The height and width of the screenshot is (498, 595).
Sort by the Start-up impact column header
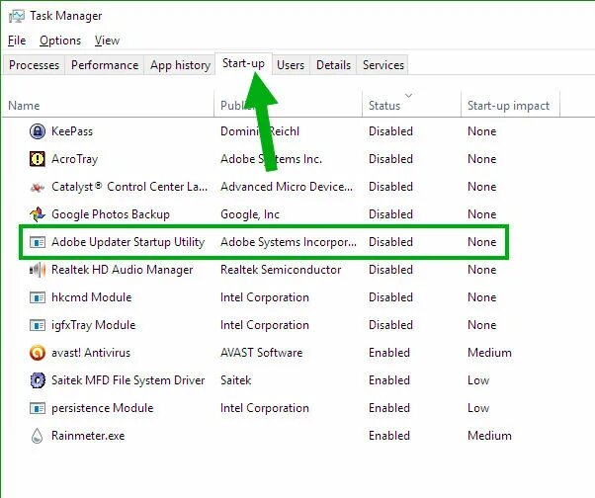coord(510,105)
